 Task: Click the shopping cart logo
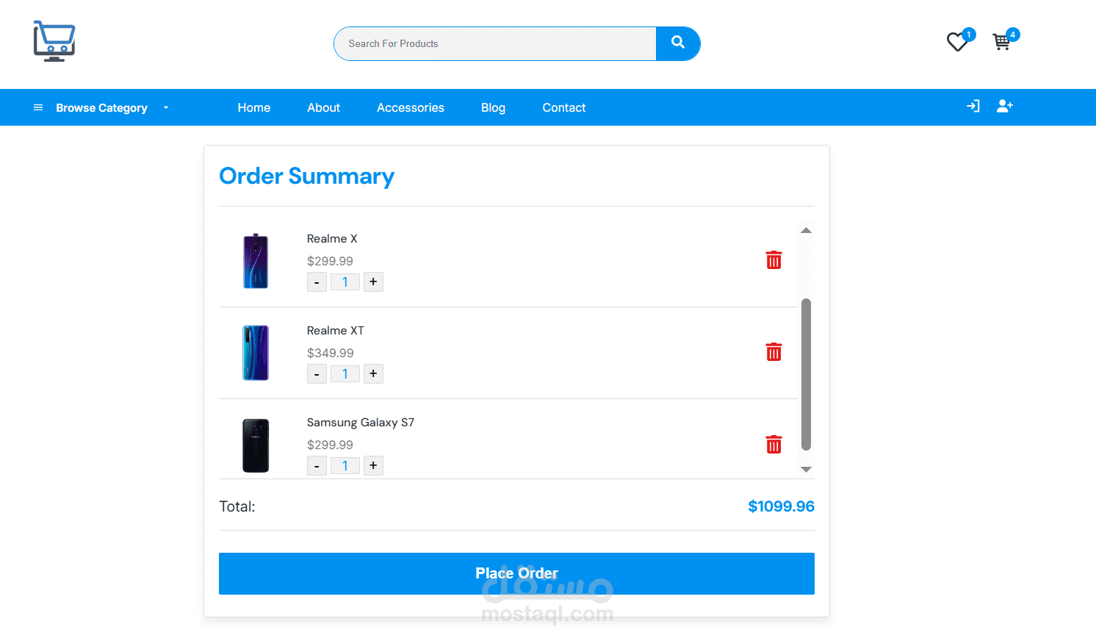[x=54, y=41]
